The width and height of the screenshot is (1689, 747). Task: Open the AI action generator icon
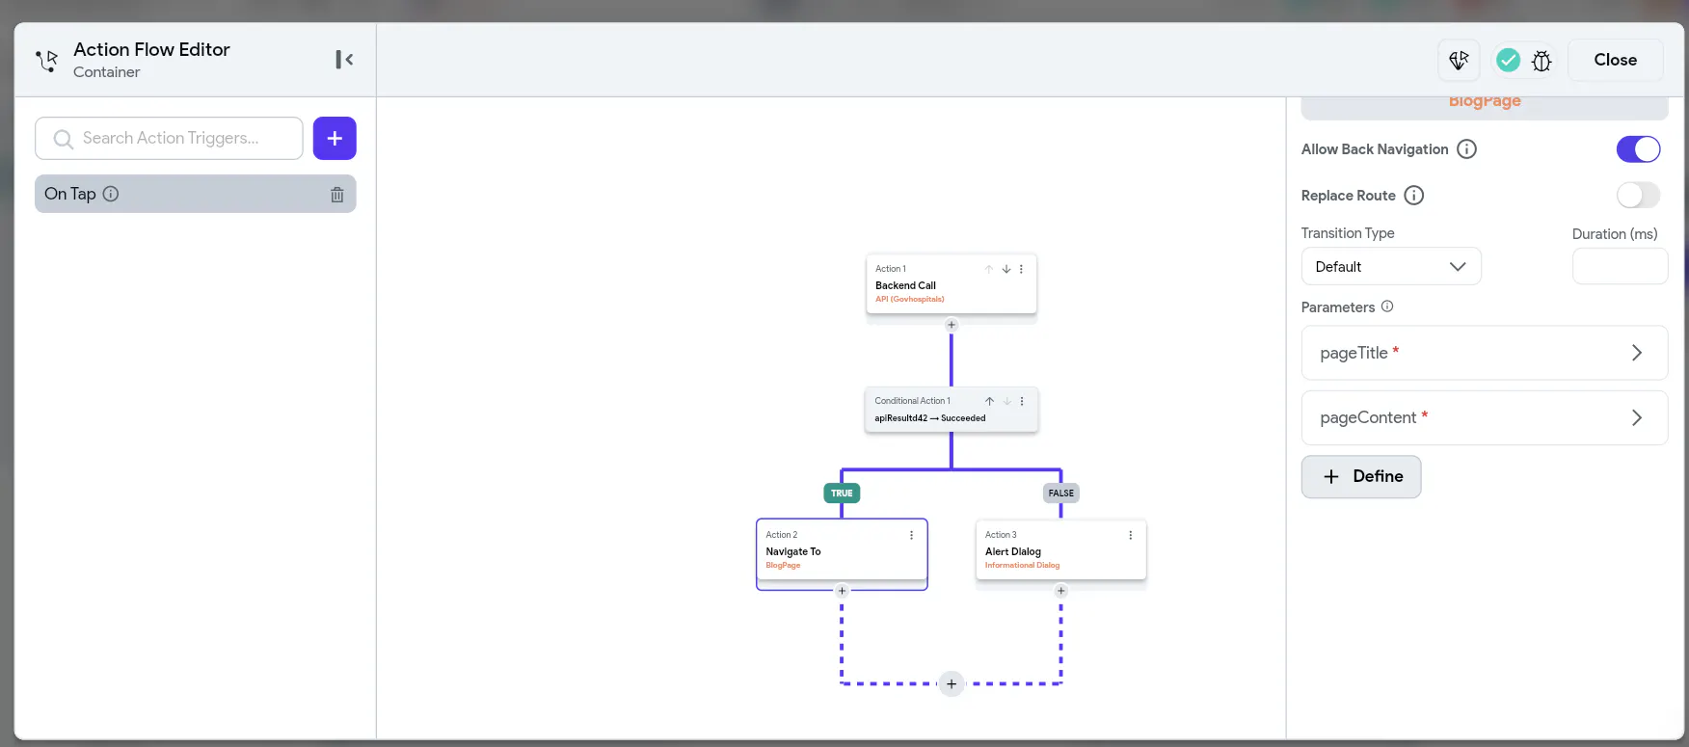click(x=1460, y=60)
